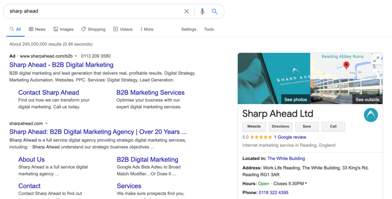Open the "Contact Sharp Ahead" sitelink

point(49,92)
